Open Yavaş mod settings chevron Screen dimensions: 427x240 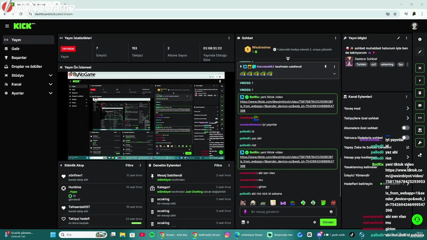pyautogui.click(x=408, y=108)
